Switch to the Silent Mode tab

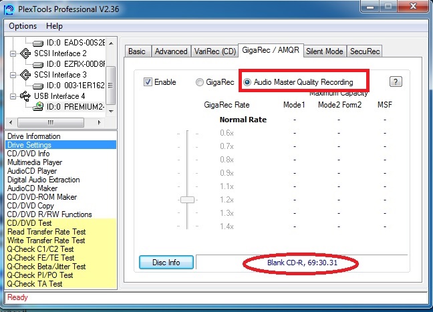click(x=325, y=51)
